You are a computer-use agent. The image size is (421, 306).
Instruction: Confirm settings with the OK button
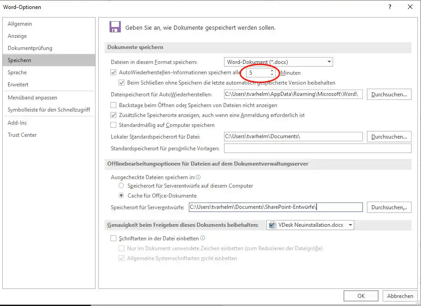361,296
